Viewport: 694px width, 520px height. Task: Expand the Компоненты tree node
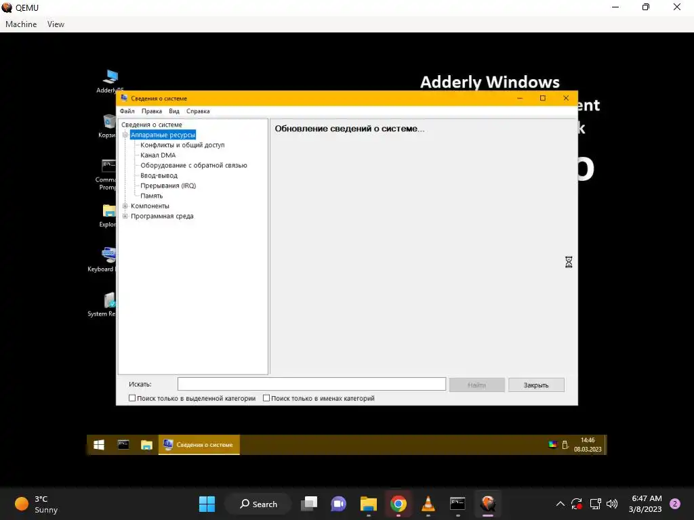pos(125,206)
